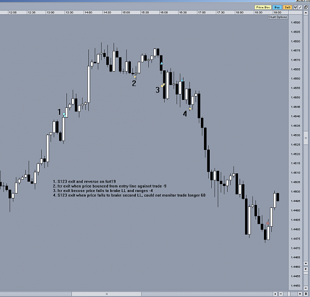Click the 17:30 time axis label
Screen dimensions: 310x297
[x=220, y=12]
